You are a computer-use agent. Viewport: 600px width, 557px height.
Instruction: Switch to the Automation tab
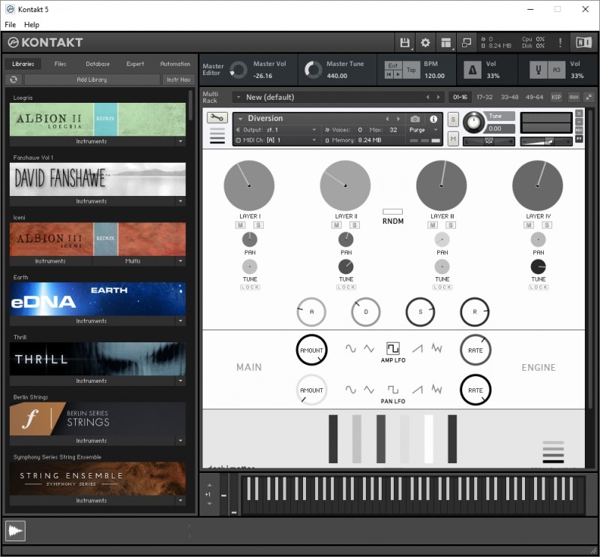(175, 64)
